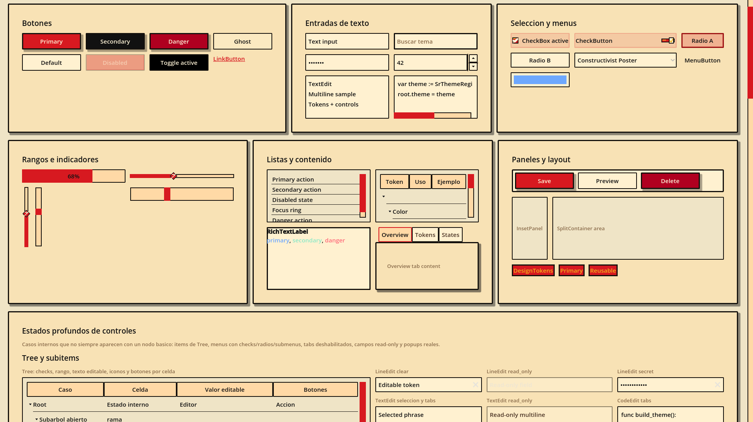
Task: Focus the Buscar tema search field
Action: pos(436,41)
